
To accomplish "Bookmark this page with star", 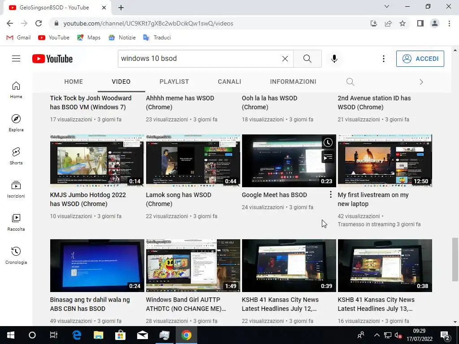I will click(403, 23).
